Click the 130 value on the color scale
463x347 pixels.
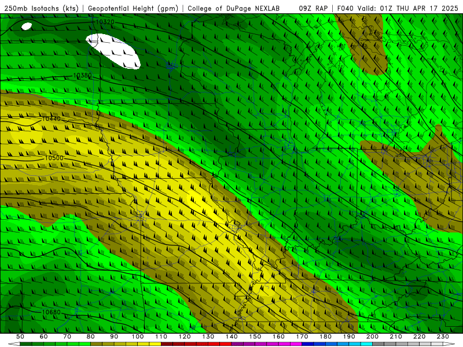tap(208, 337)
